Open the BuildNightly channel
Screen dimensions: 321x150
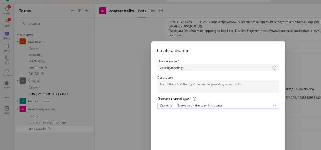tap(37, 61)
